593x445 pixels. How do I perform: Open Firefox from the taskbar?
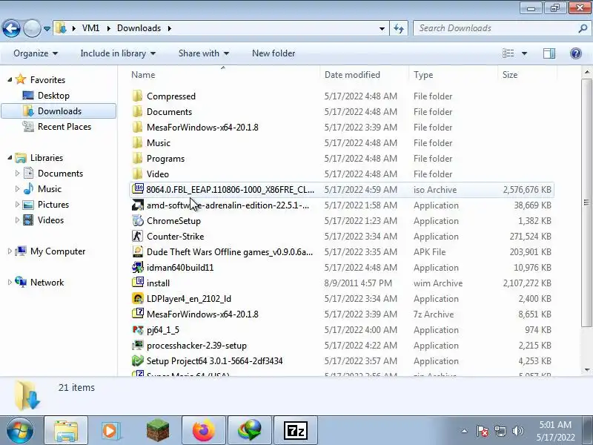(203, 431)
